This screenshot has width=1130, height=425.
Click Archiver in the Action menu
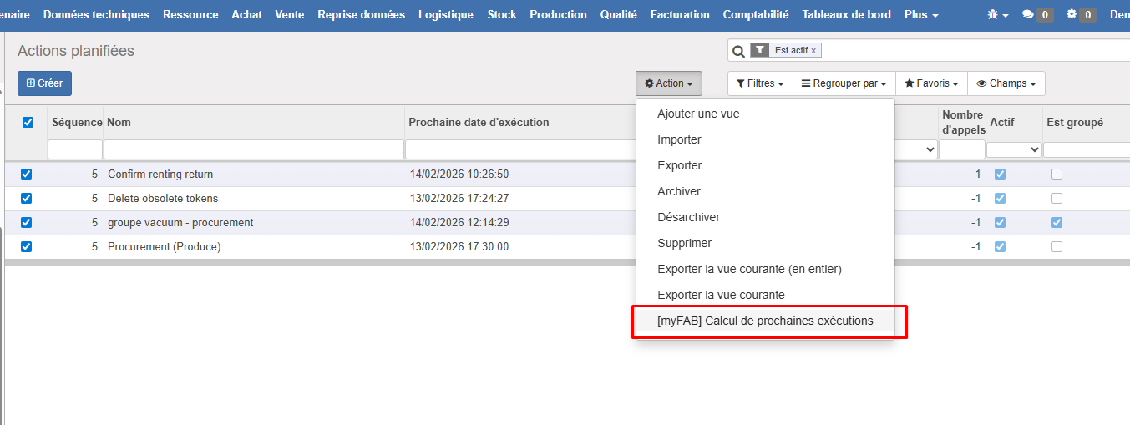coord(679,191)
